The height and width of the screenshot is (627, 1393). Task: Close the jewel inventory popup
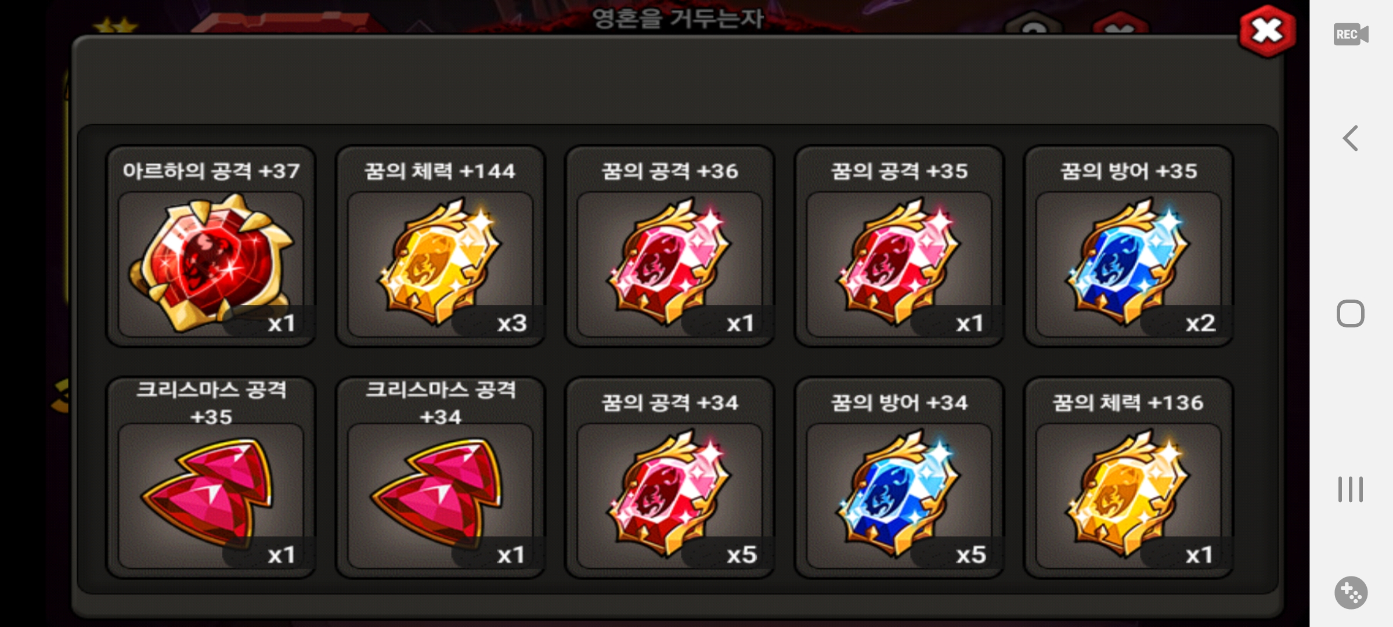pos(1267,31)
